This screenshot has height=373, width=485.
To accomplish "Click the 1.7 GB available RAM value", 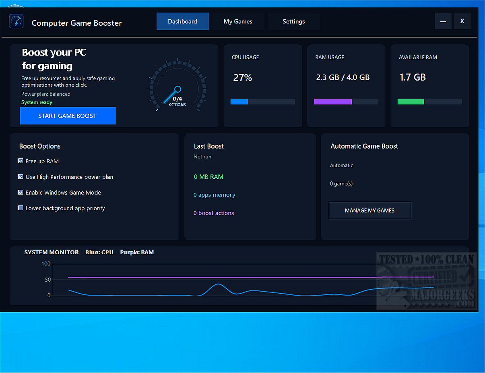I will (413, 77).
